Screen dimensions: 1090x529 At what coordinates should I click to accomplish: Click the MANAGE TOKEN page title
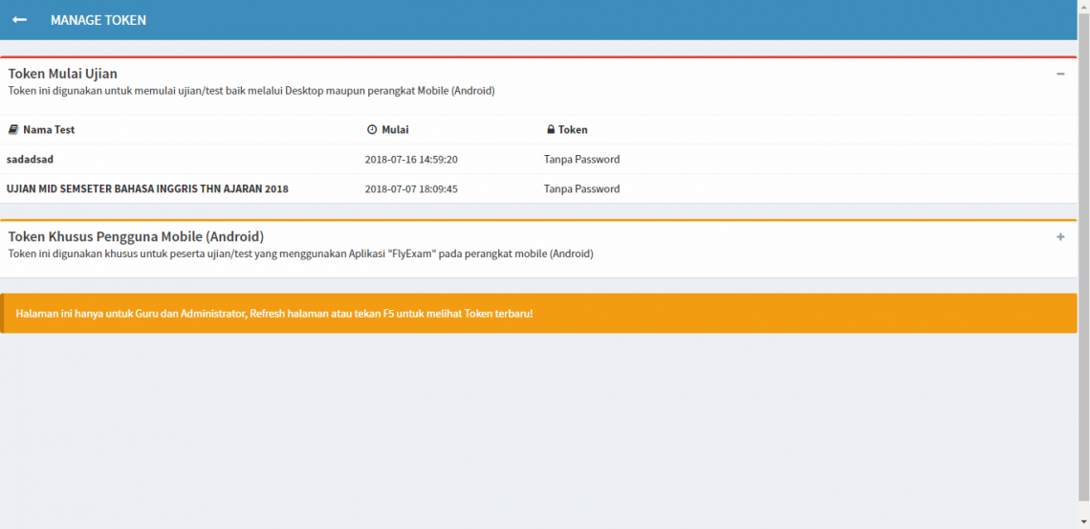click(98, 20)
